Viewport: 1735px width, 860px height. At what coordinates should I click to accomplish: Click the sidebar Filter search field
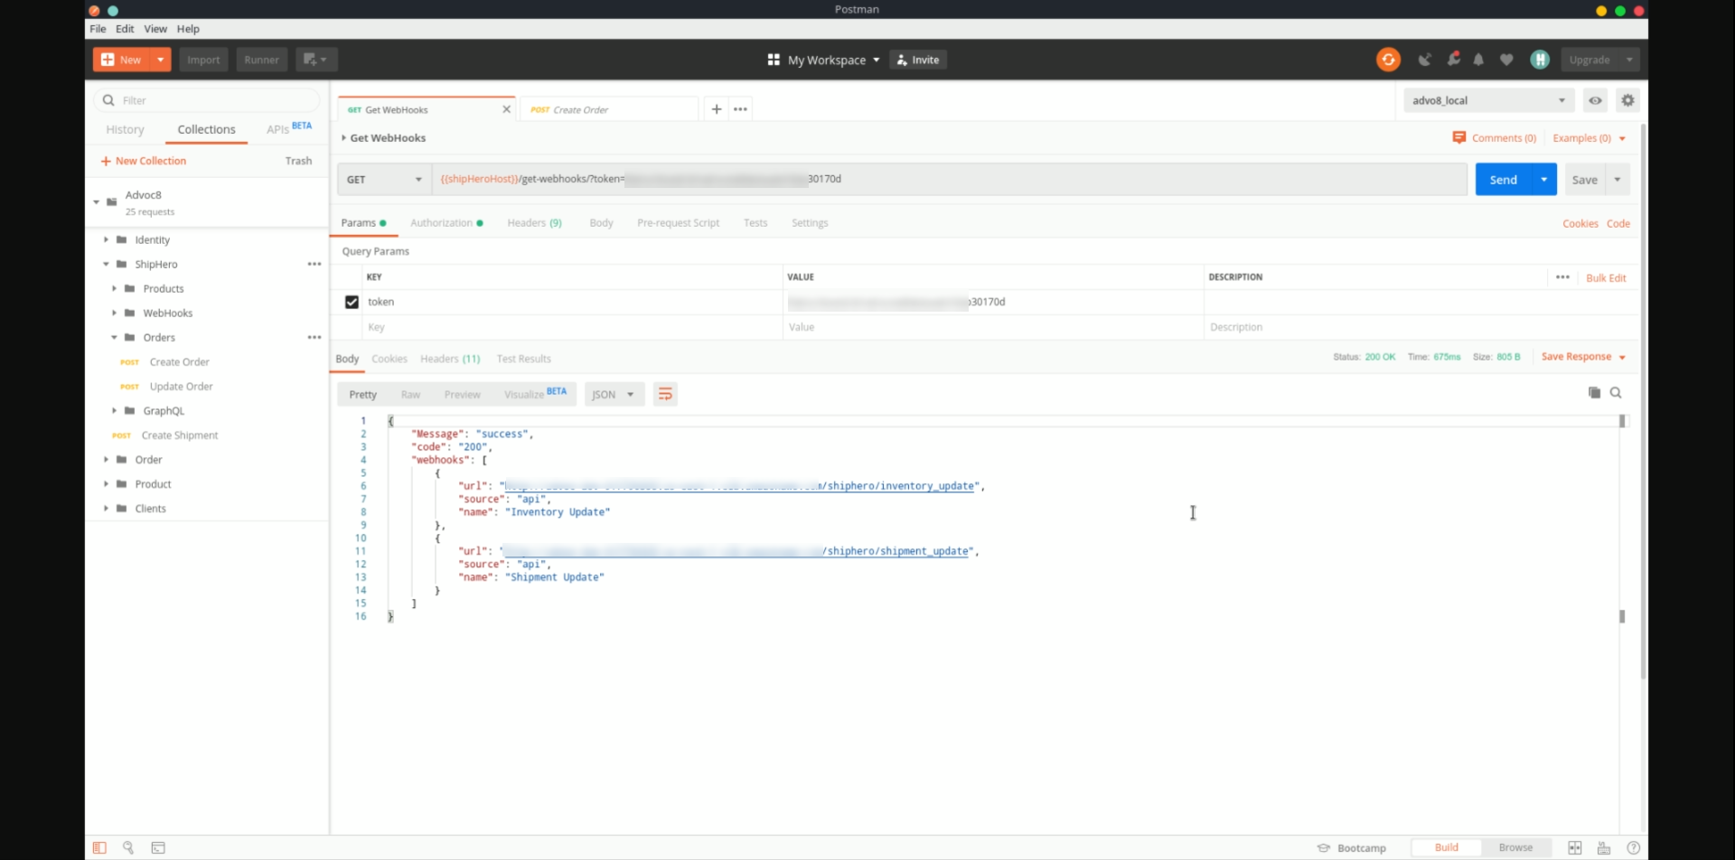pos(207,100)
